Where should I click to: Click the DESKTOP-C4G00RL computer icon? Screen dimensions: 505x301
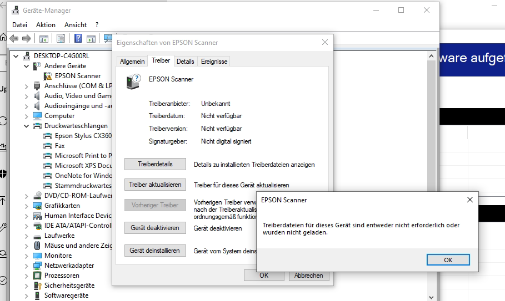coord(27,56)
